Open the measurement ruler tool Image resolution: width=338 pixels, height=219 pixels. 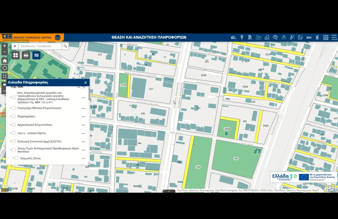tap(309, 37)
